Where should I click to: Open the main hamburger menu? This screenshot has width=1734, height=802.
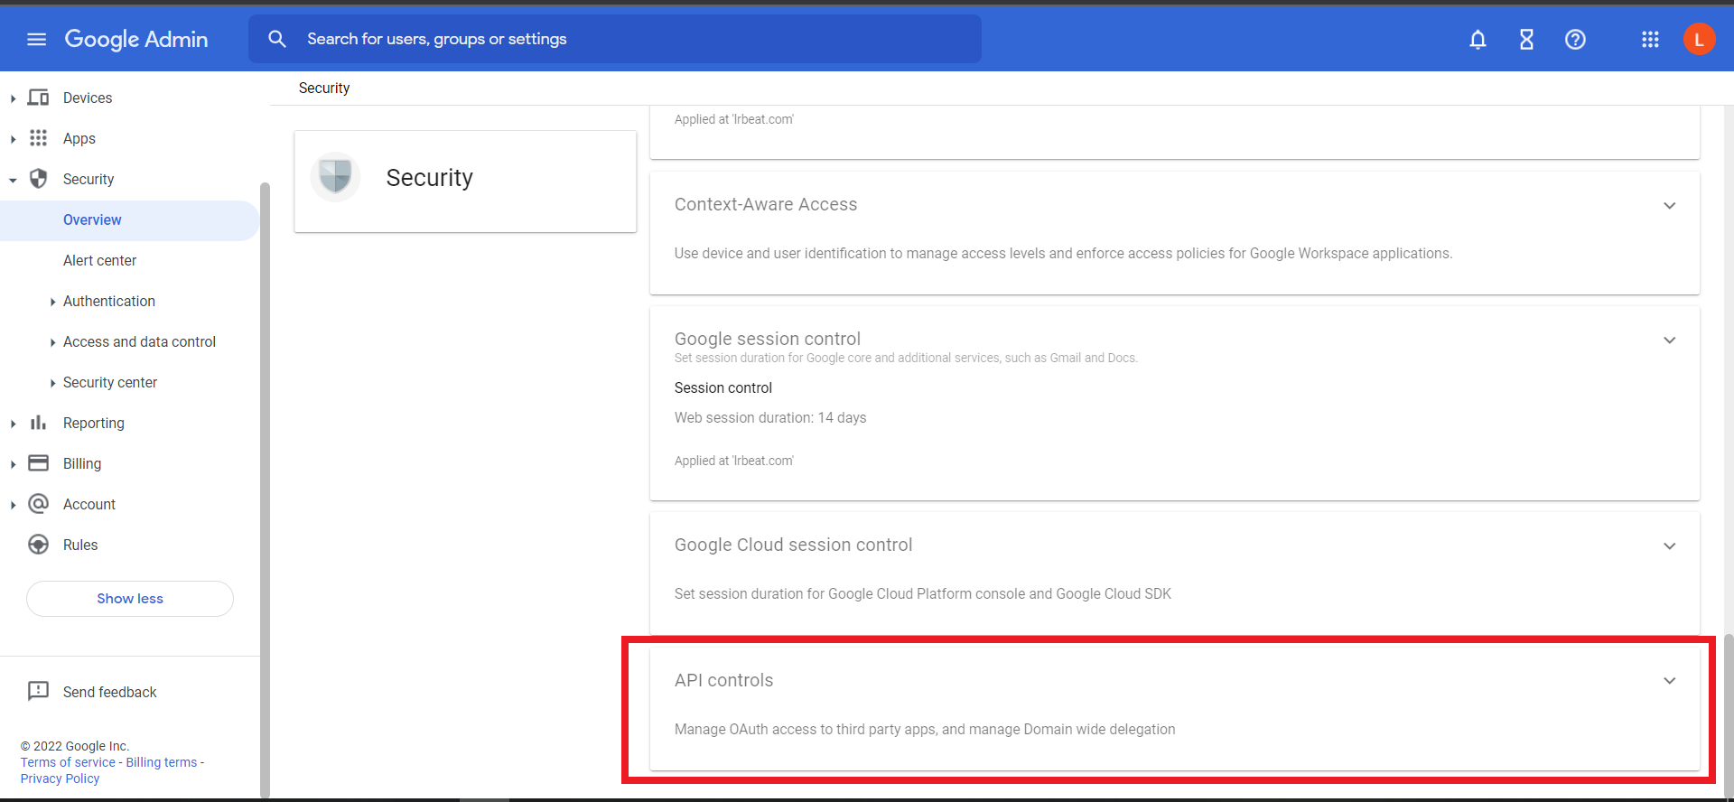click(36, 40)
